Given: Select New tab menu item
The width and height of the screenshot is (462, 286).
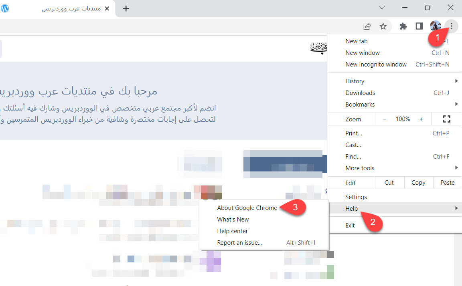Looking at the screenshot, I should pos(395,41).
